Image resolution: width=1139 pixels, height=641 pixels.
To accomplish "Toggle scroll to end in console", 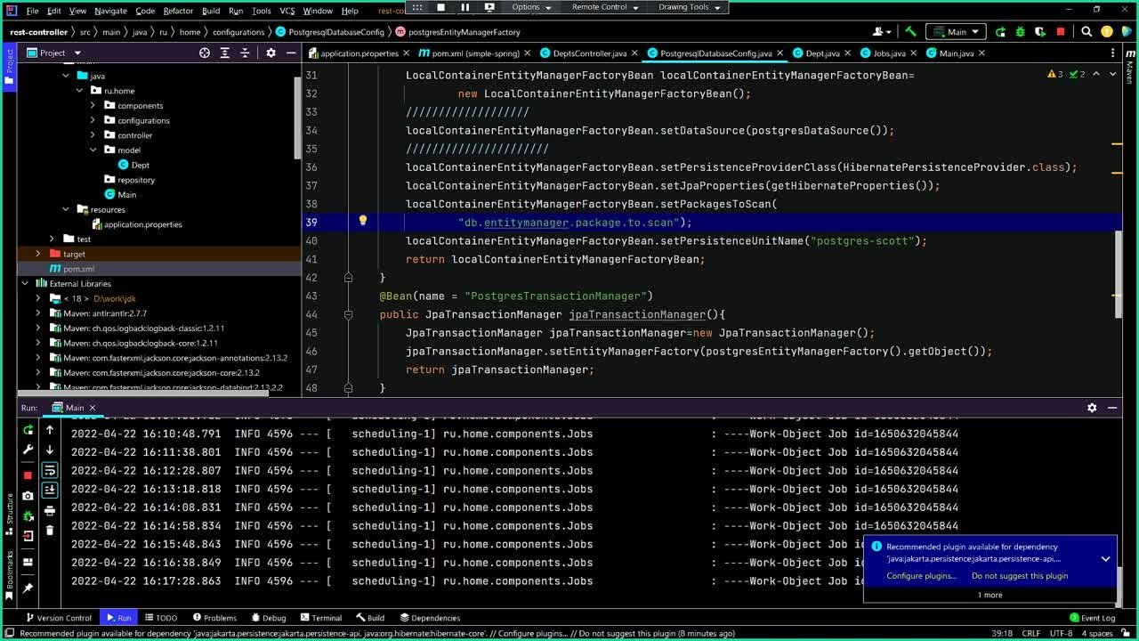I will point(50,490).
